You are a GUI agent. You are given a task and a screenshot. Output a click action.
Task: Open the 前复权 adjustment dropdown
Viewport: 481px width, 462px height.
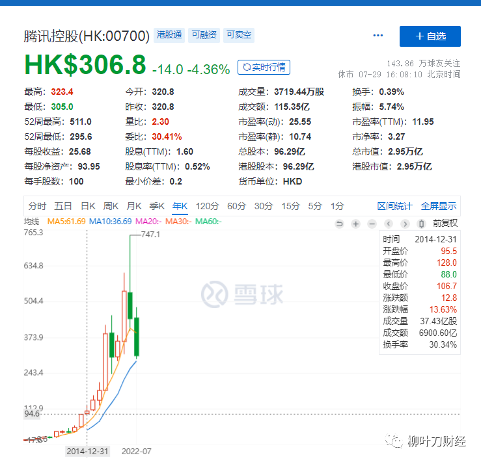[x=445, y=223]
